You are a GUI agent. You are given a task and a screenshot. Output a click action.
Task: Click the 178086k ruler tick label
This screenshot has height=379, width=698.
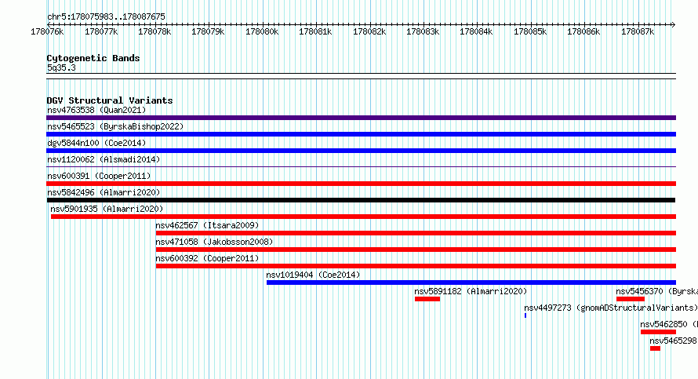[x=583, y=31]
